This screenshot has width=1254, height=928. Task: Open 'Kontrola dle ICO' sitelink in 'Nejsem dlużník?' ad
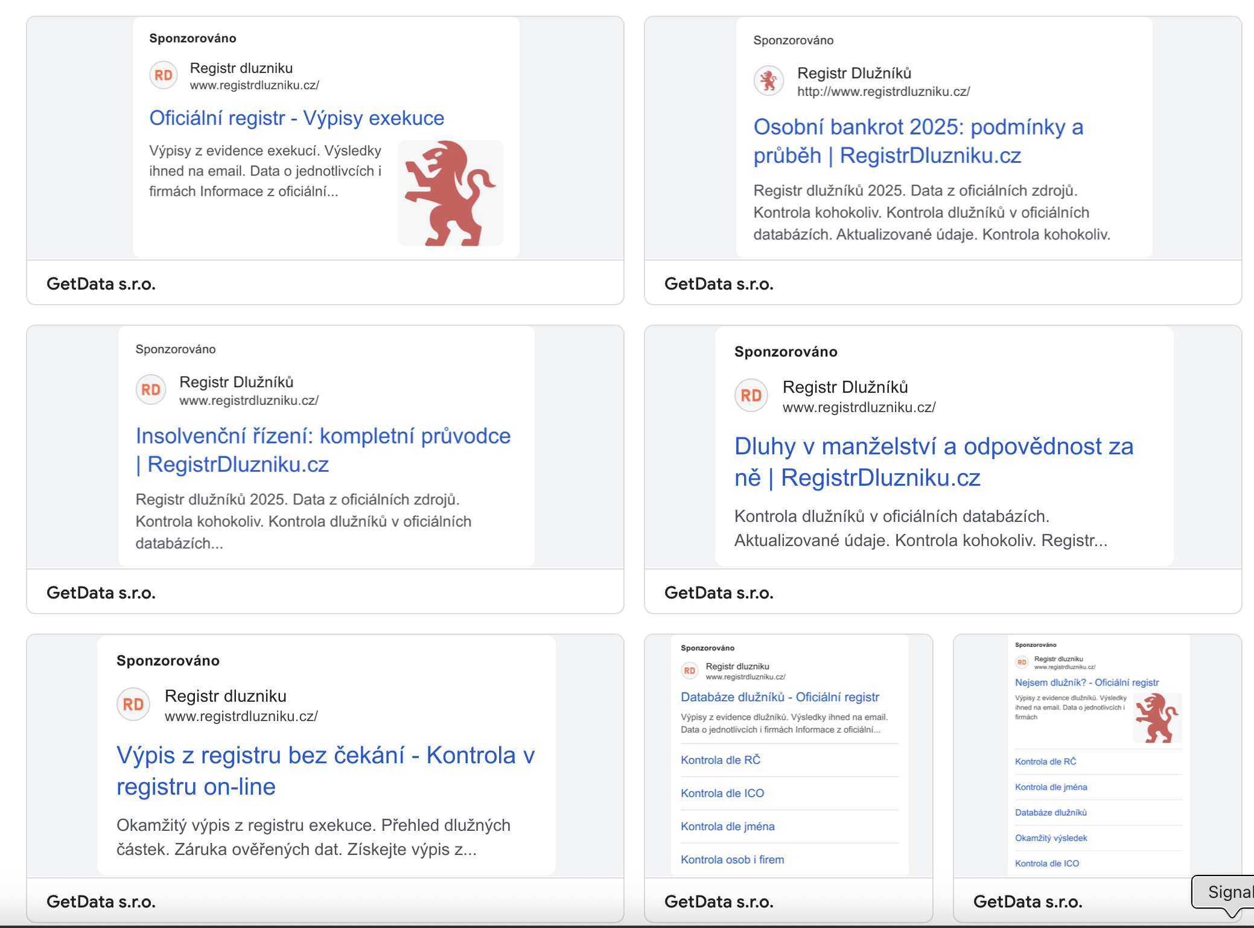(1047, 863)
